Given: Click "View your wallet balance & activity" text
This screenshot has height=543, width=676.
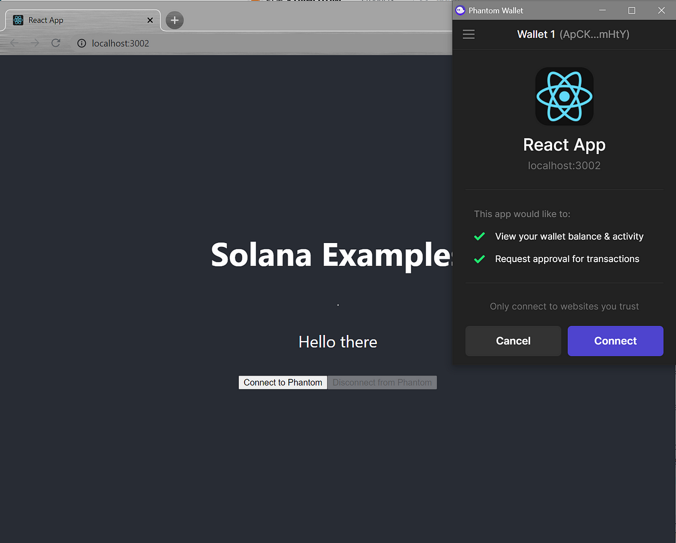Looking at the screenshot, I should tap(569, 236).
